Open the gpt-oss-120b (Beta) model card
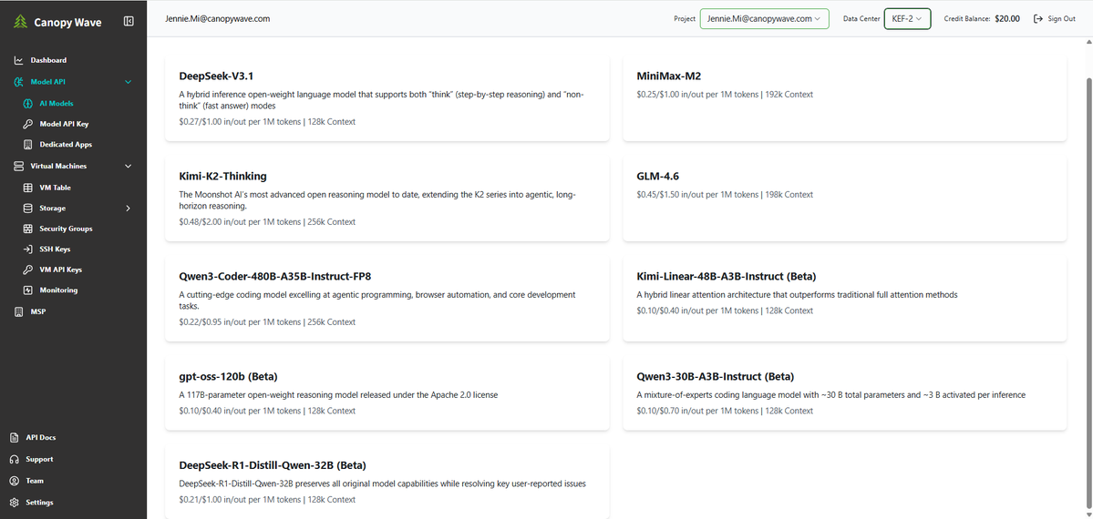Viewport: 1093px width, 519px height. pos(387,393)
